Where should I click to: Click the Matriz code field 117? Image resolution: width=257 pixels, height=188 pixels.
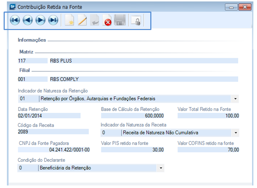click(x=33, y=61)
